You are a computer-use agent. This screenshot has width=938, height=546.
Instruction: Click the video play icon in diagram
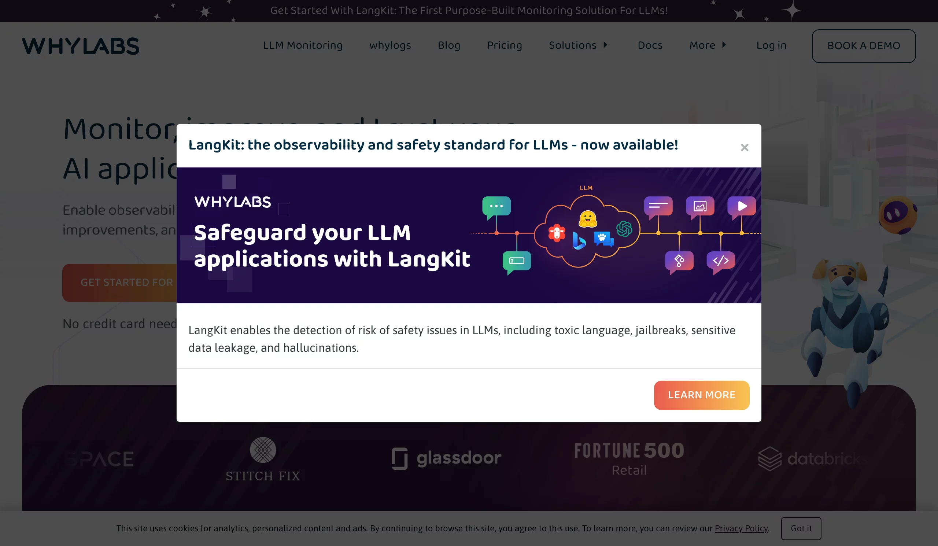[x=741, y=206]
